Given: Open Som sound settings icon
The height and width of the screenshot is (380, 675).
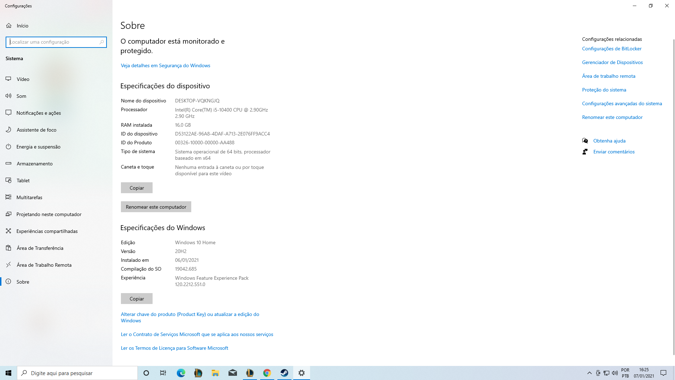Looking at the screenshot, I should point(8,96).
